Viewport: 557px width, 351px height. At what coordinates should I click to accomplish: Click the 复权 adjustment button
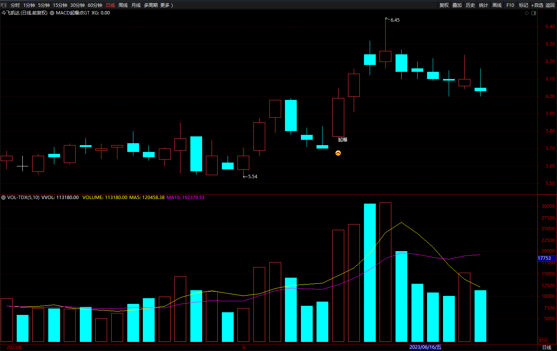point(444,5)
